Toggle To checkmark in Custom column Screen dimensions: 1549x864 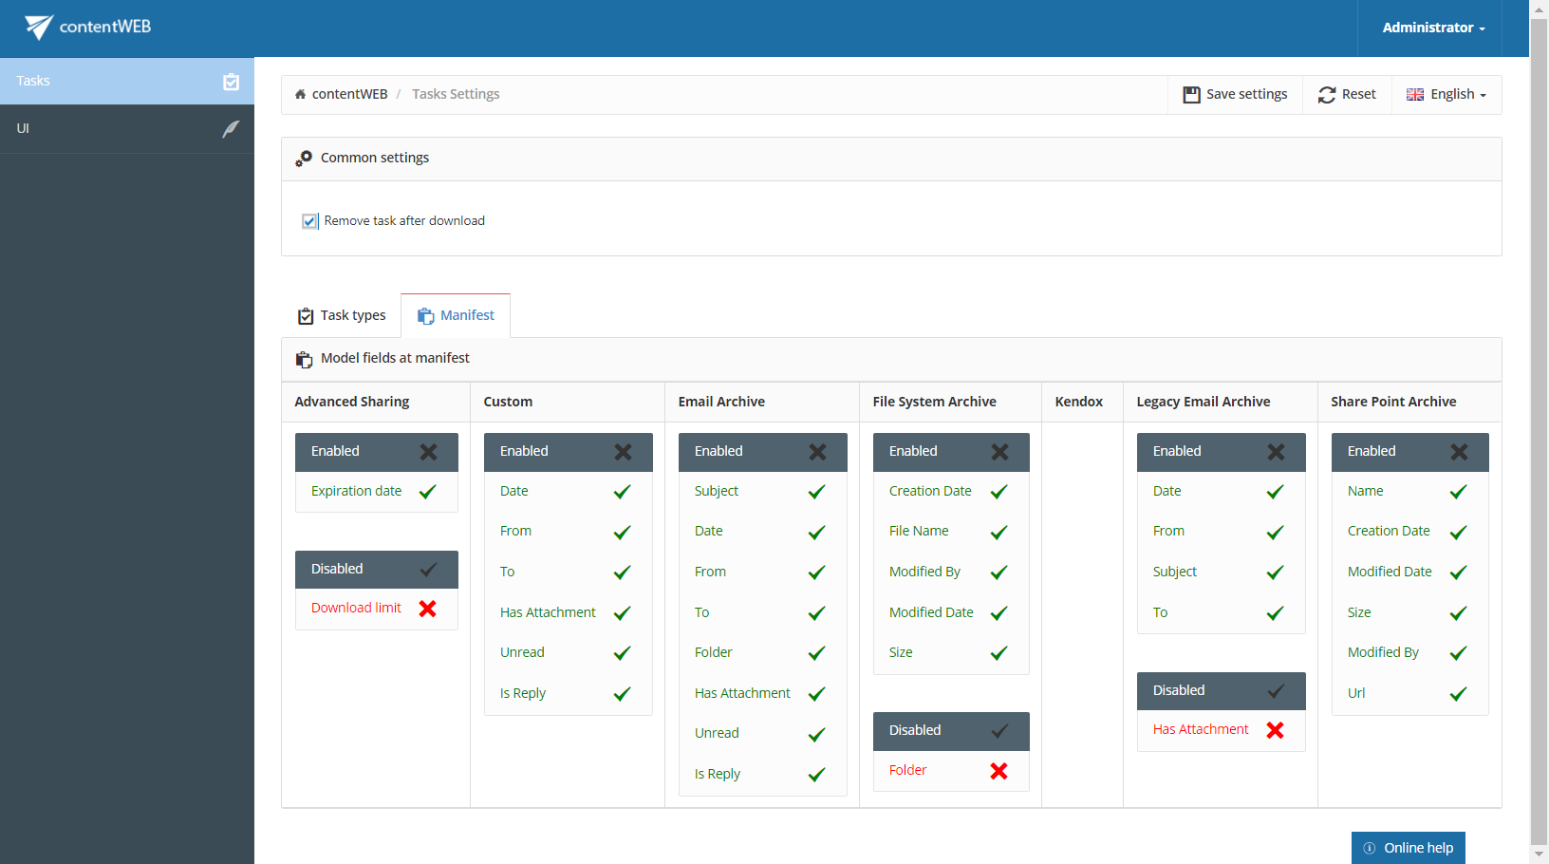click(623, 573)
